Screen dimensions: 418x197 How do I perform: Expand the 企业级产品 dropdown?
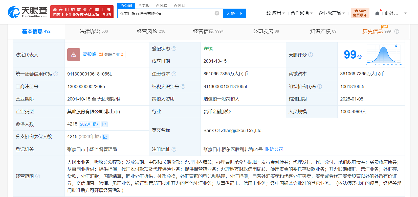pos(332,13)
